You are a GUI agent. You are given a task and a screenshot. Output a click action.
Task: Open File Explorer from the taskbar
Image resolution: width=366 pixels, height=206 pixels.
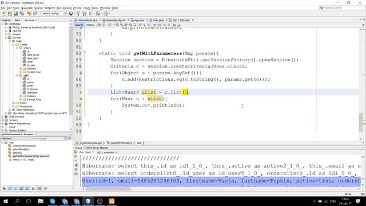click(41, 201)
